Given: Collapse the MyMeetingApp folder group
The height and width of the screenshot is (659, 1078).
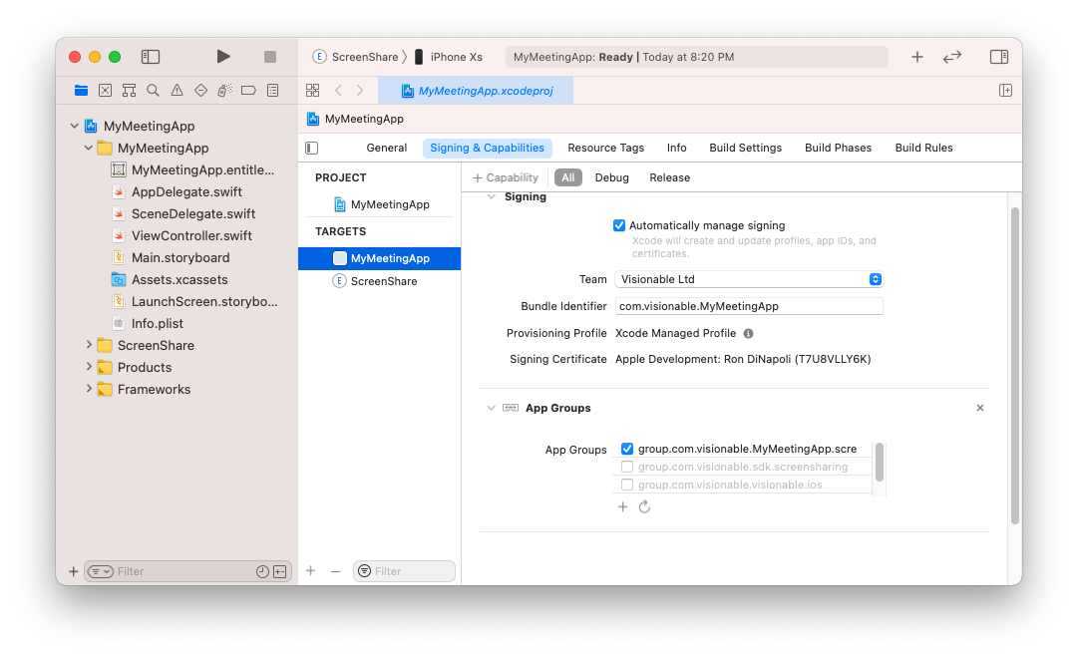Looking at the screenshot, I should click(88, 148).
